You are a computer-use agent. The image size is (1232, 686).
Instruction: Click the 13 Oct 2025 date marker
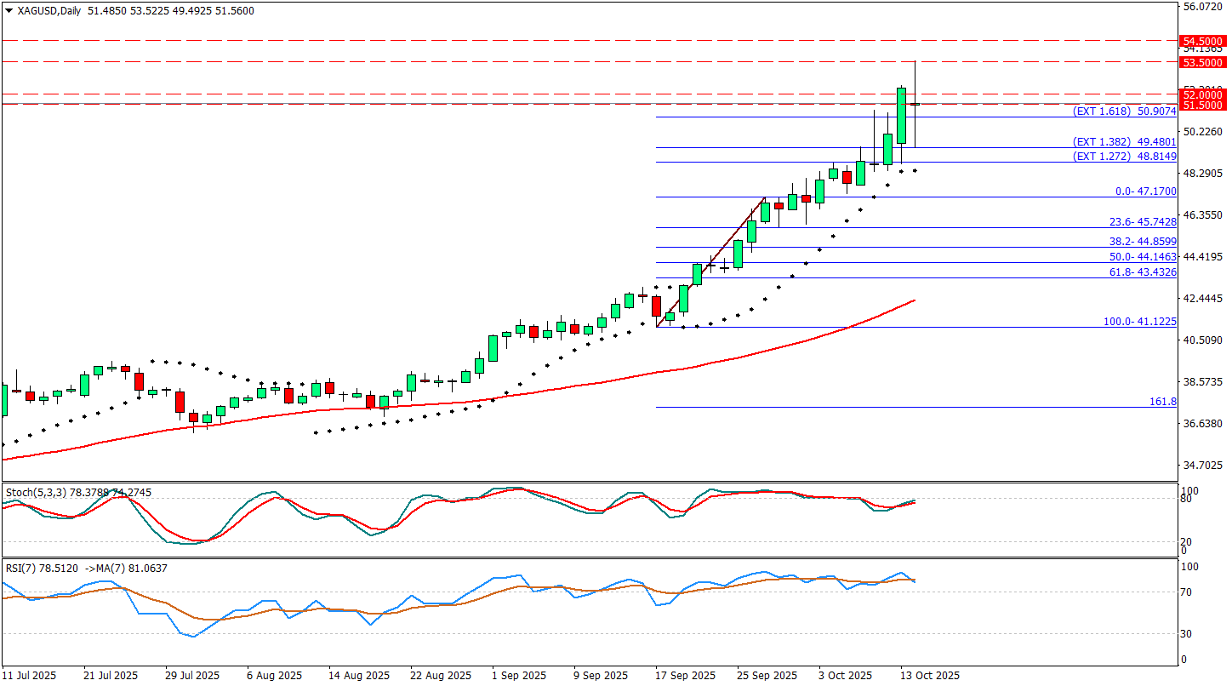(930, 676)
